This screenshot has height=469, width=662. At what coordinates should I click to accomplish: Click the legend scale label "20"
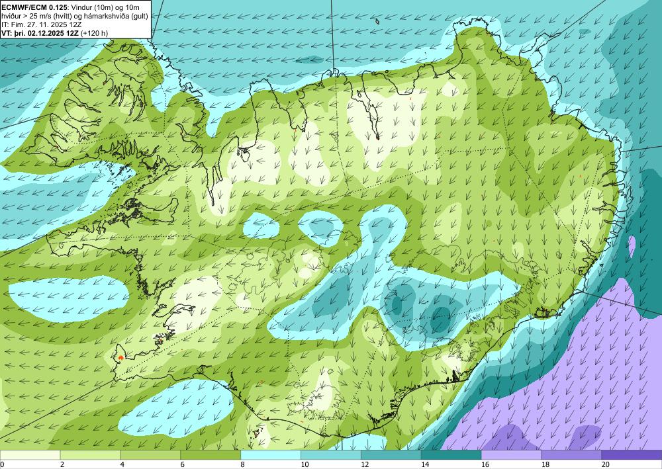pos(606,465)
